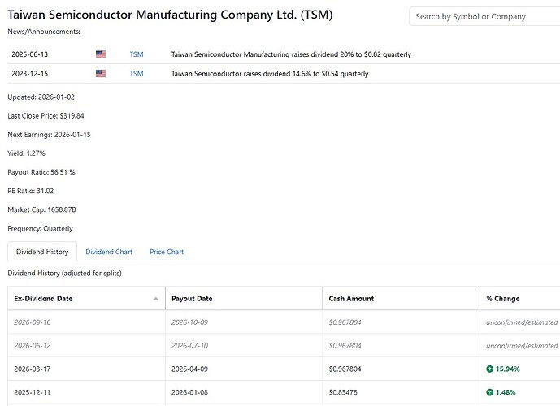Open the headline about dividend raised to $0.82
Image resolution: width=560 pixels, height=406 pixels.
[290, 54]
